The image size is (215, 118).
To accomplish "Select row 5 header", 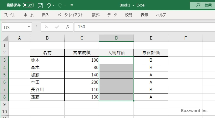I will point(4,75).
